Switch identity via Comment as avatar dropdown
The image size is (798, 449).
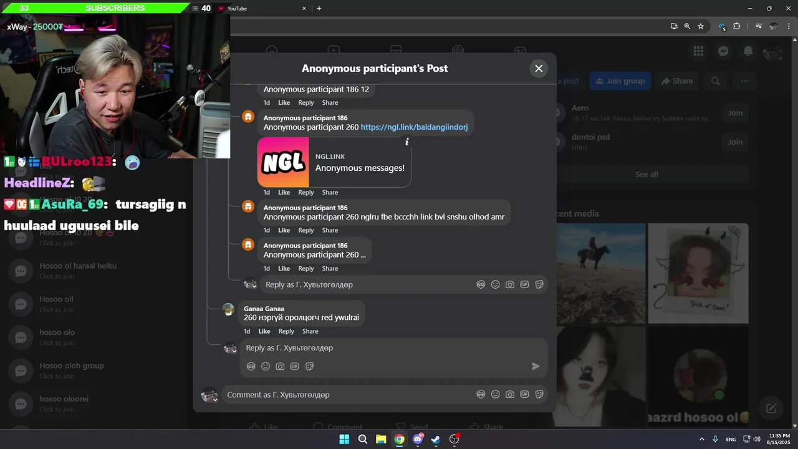click(209, 395)
